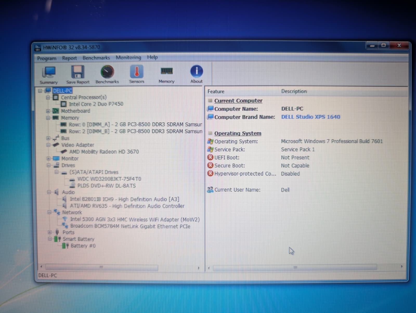Open the About info icon
The width and height of the screenshot is (416, 313).
tap(197, 74)
